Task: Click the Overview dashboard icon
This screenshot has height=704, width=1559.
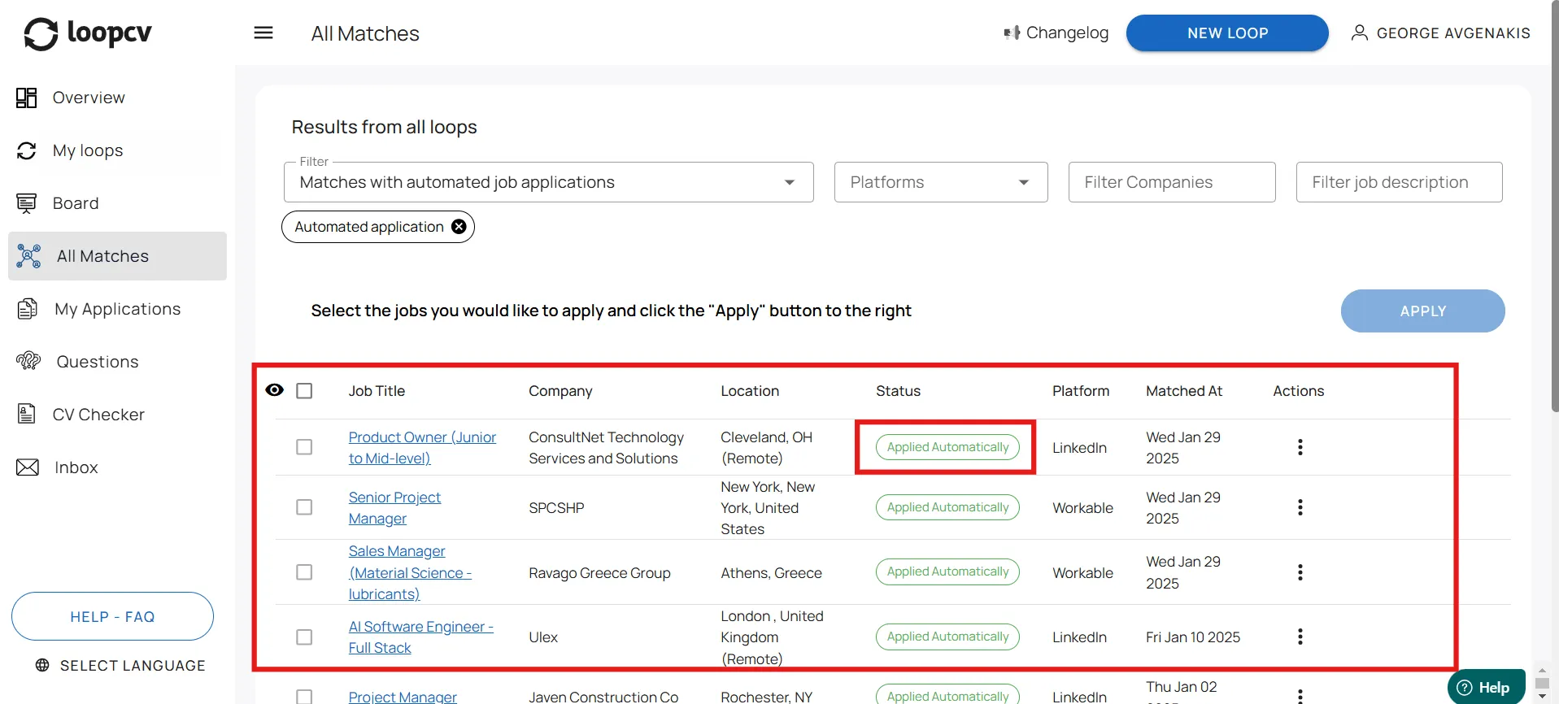Action: pos(27,98)
